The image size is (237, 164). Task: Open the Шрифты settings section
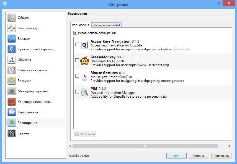(x=36, y=60)
